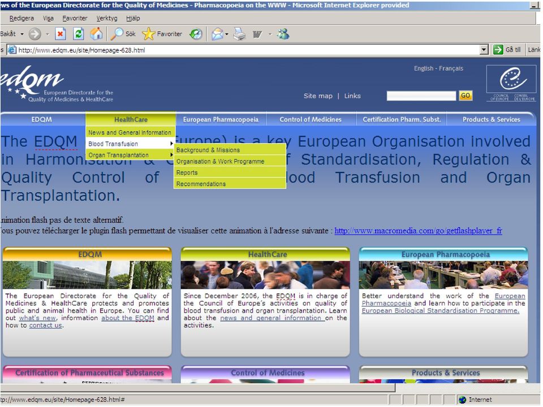Click the EDQM card building photo
The width and height of the screenshot is (543, 407).
[87, 275]
